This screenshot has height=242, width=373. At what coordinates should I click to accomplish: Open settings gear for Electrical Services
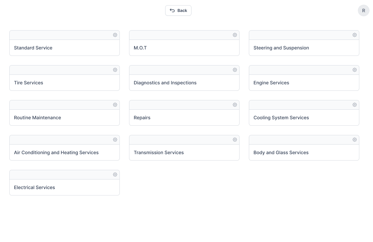point(115,175)
